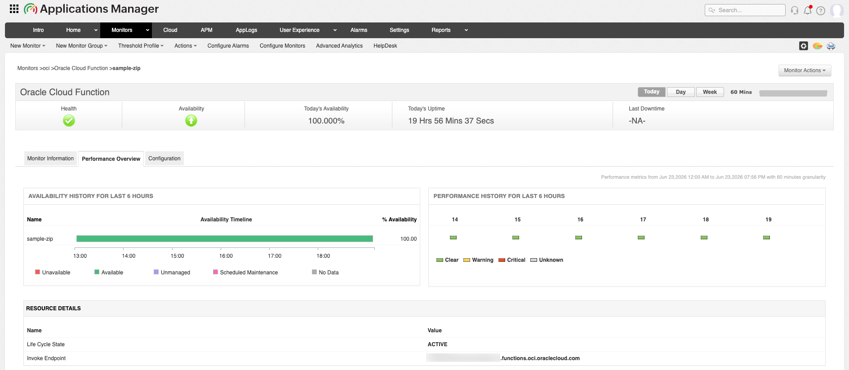Viewport: 849px width, 370px height.
Task: Expand the Home menu arrow
Action: click(96, 30)
